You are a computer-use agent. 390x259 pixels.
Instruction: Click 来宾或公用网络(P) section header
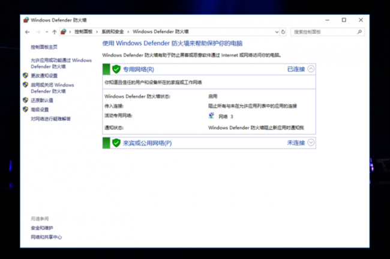point(209,143)
